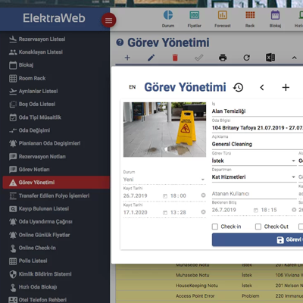Click the help question mark beside Görev Yönetimi

(x=120, y=42)
